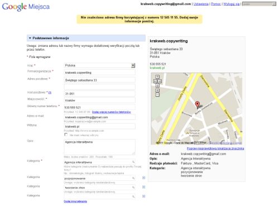
Task: Click map terms link below map
Action: click(225, 143)
